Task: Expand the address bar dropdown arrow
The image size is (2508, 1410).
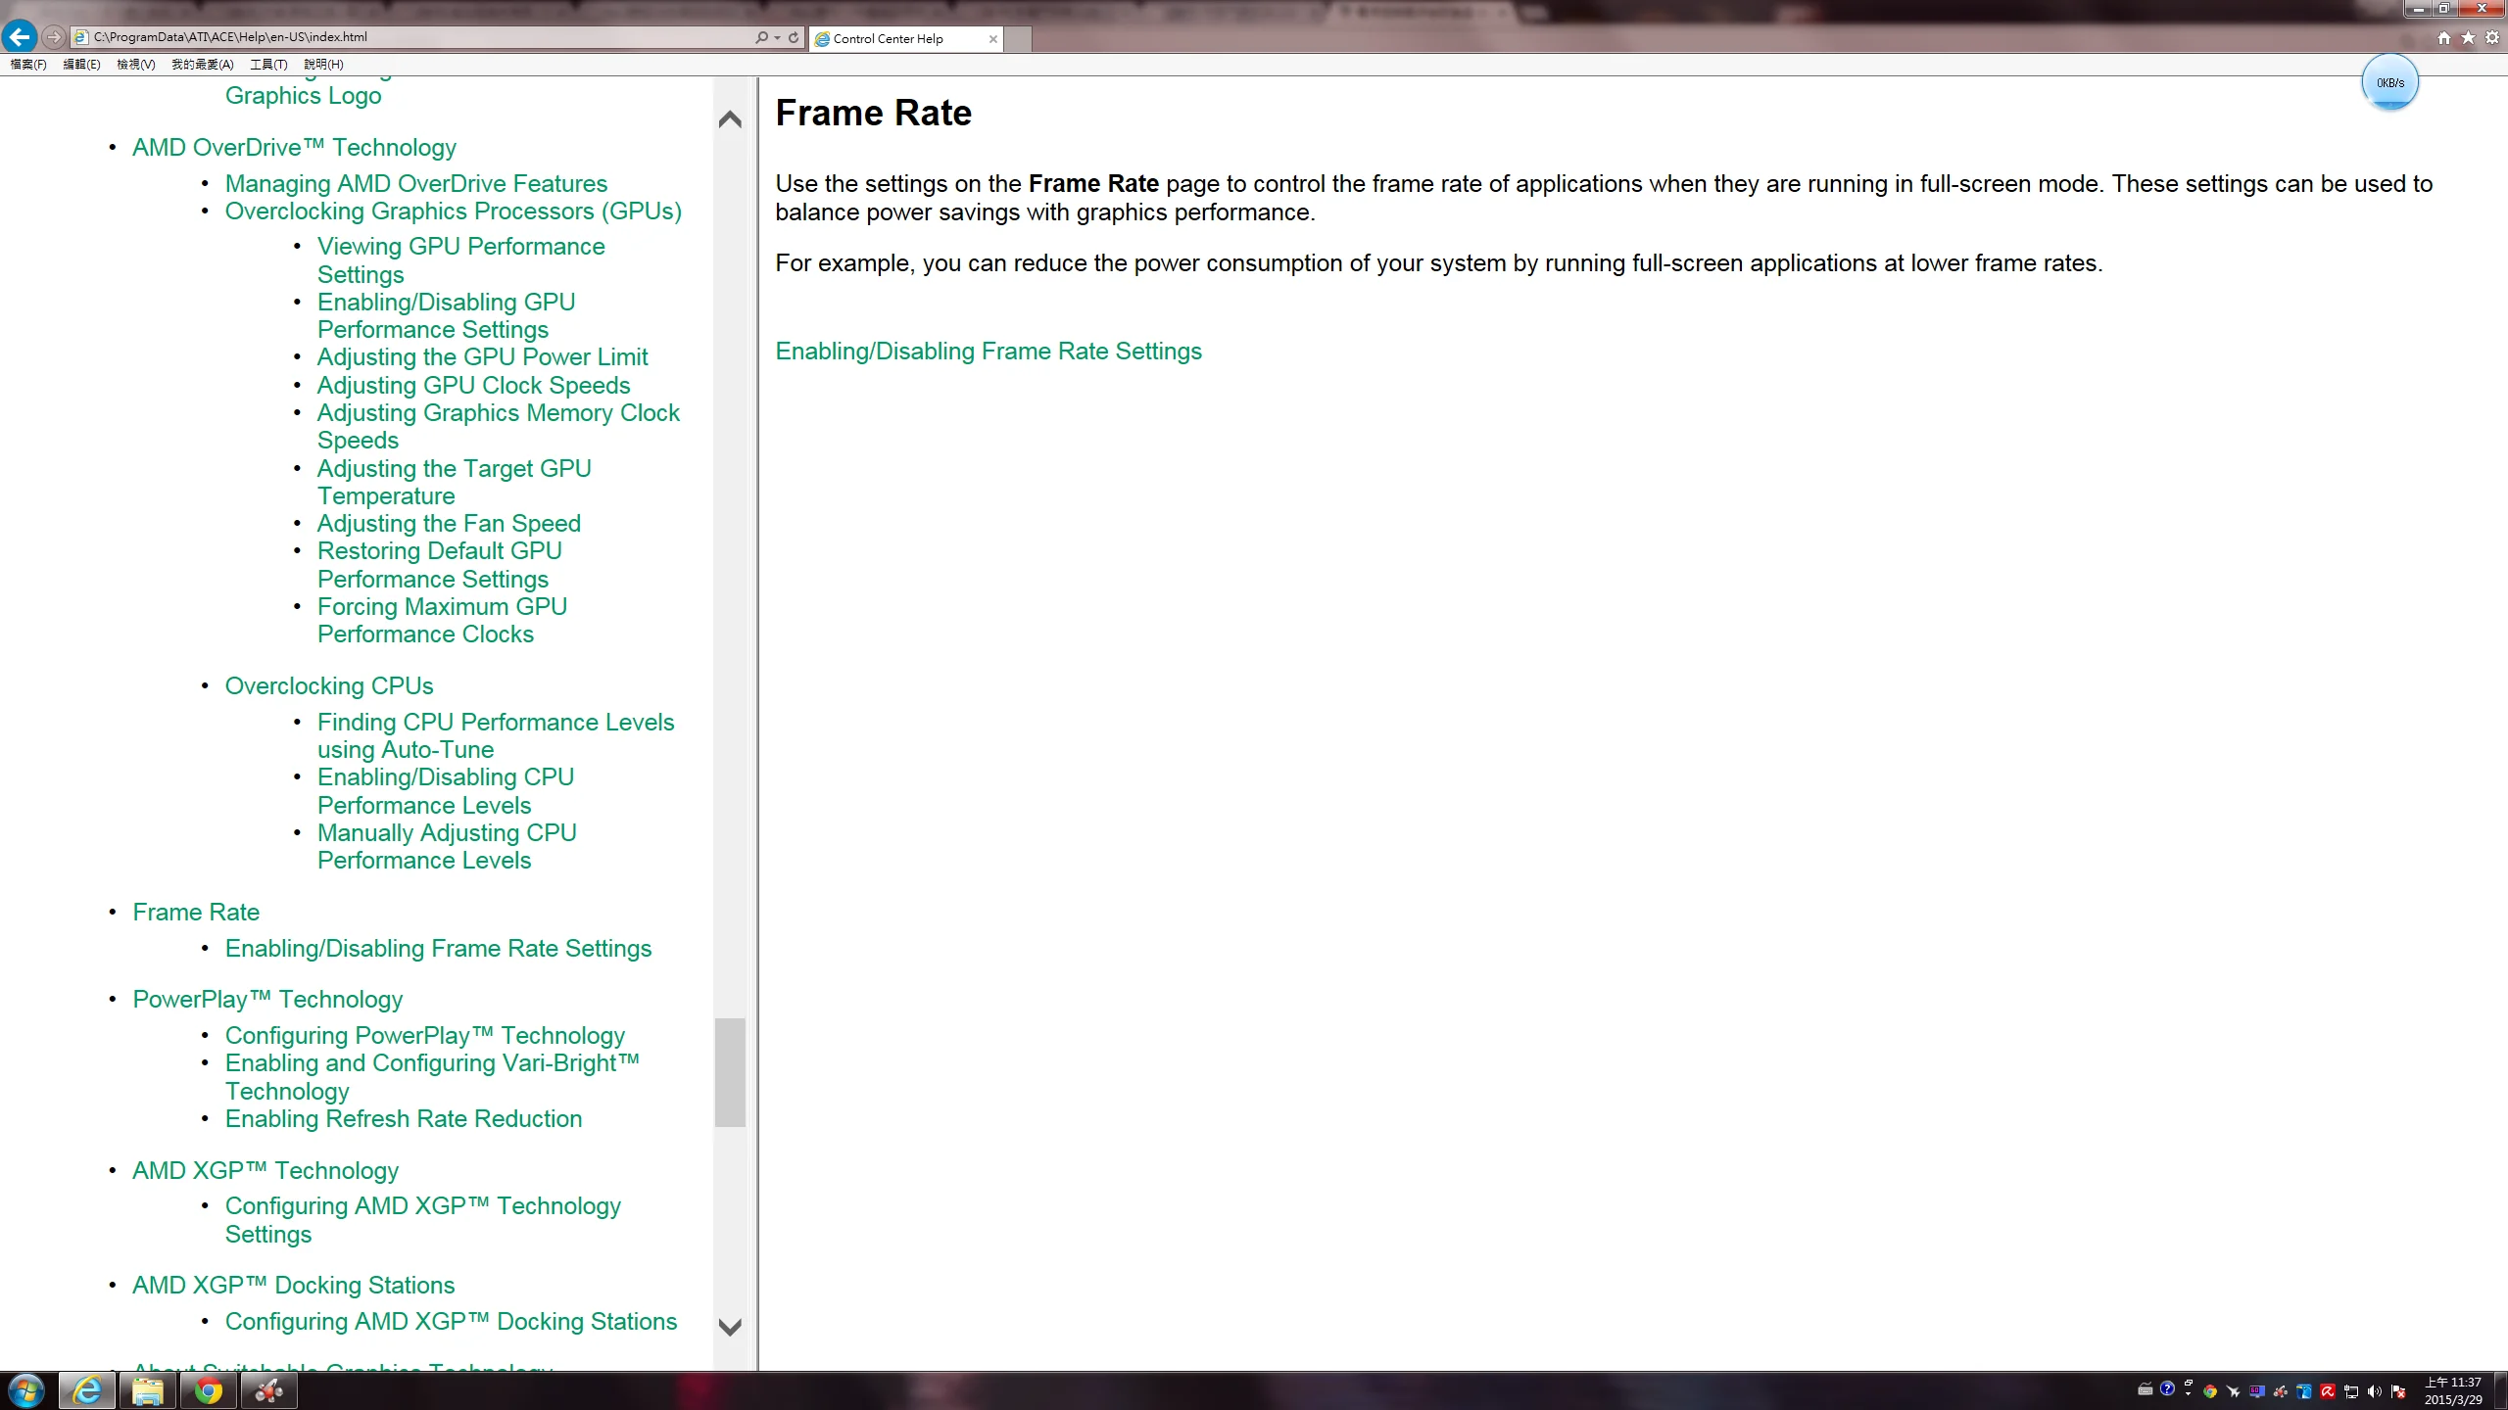Action: tap(778, 37)
